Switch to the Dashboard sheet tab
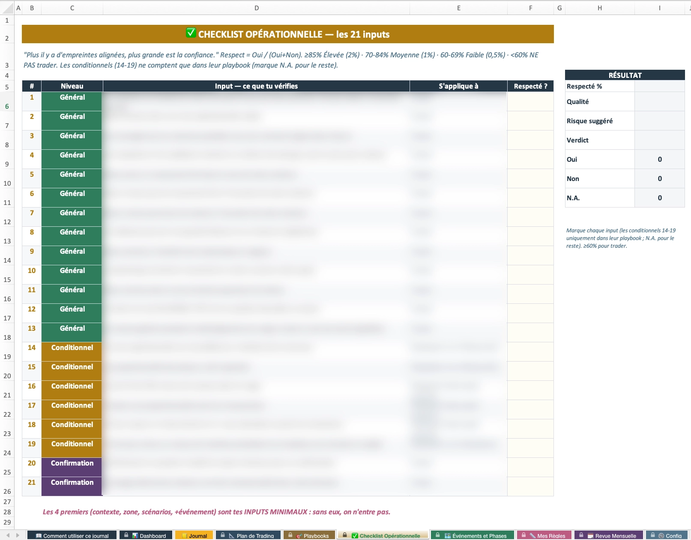The height and width of the screenshot is (540, 691). click(146, 536)
